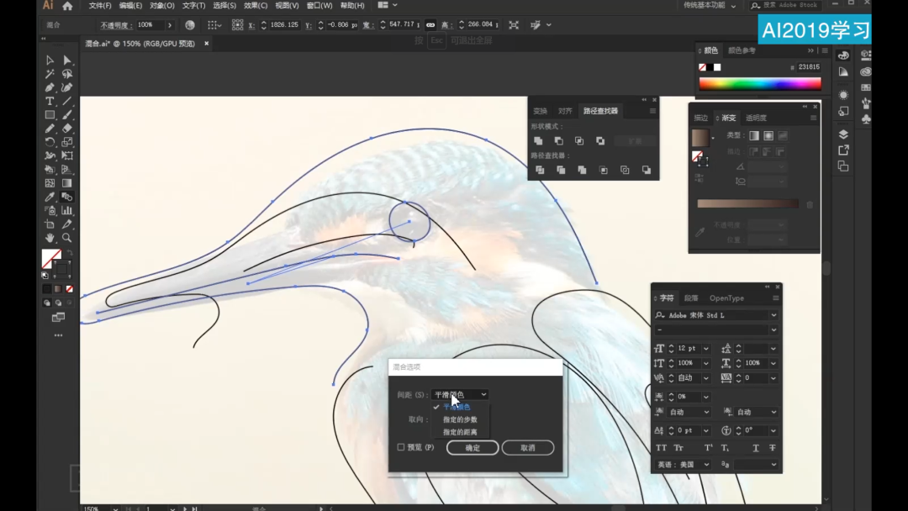This screenshot has width=908, height=511.
Task: Choose 指定的步数 from spacing list
Action: point(460,419)
